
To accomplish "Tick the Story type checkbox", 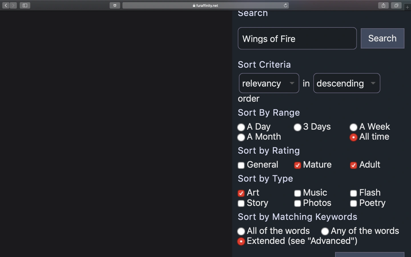I will [241, 203].
